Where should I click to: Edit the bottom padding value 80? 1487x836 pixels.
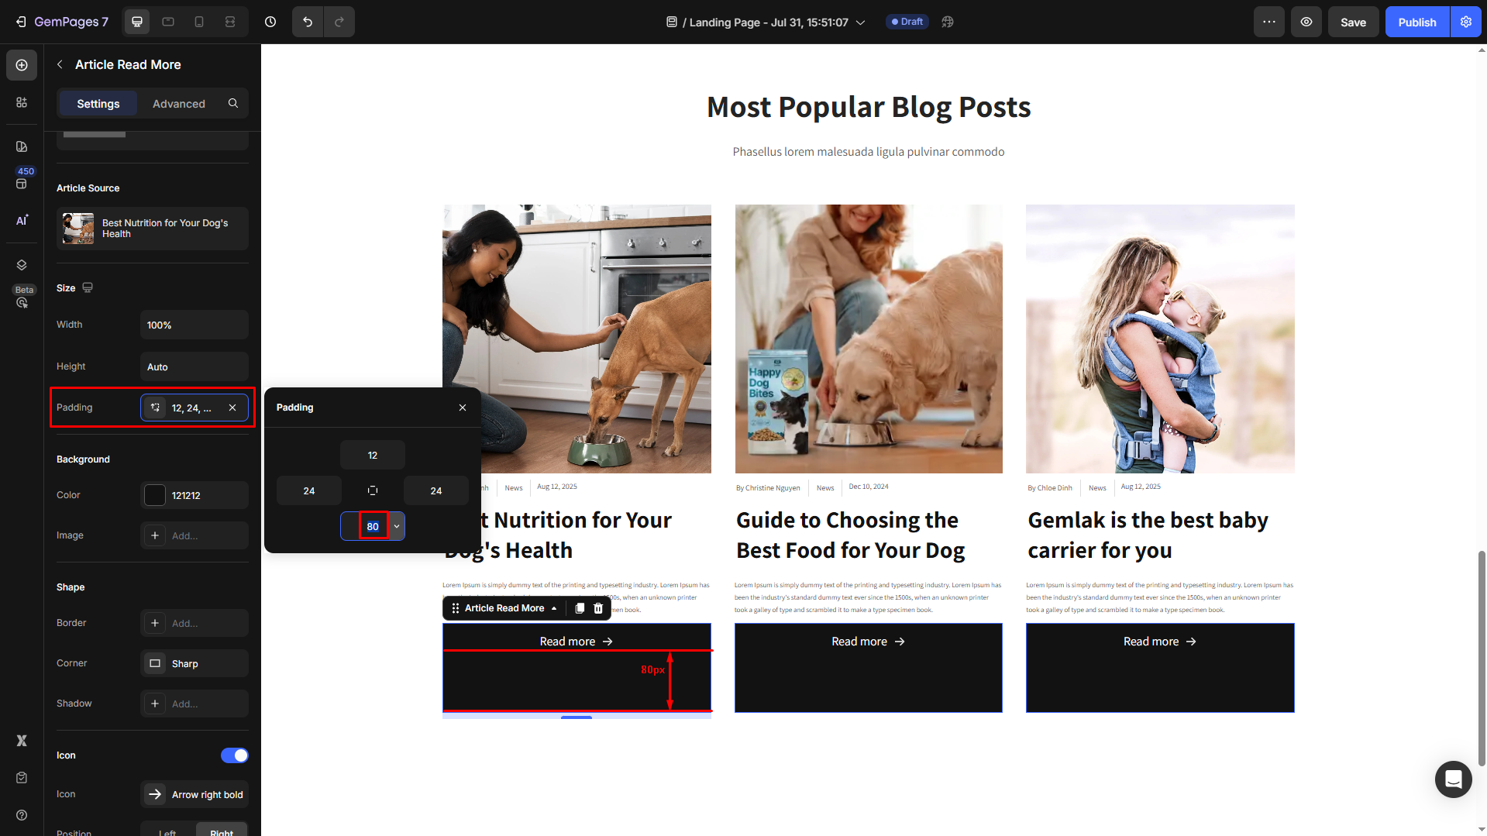[x=373, y=526]
